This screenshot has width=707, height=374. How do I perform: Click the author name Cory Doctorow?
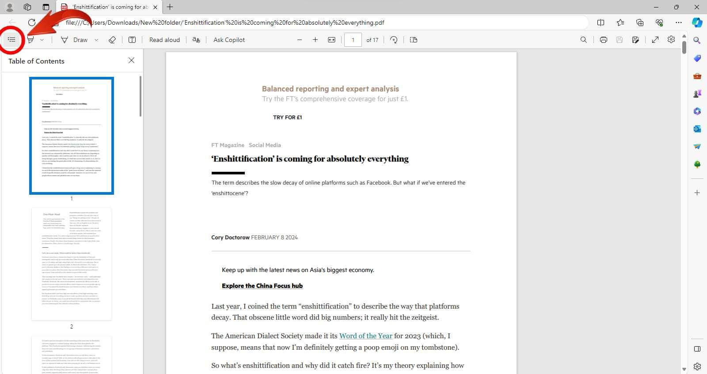pyautogui.click(x=230, y=238)
